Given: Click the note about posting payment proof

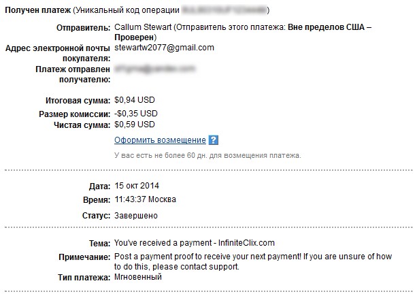Looking at the screenshot, I should 244,261.
